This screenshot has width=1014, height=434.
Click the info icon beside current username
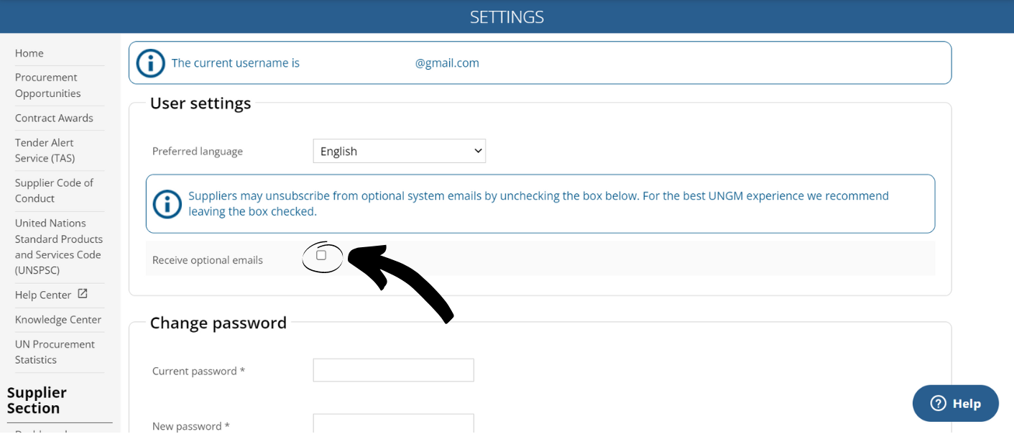coord(151,63)
